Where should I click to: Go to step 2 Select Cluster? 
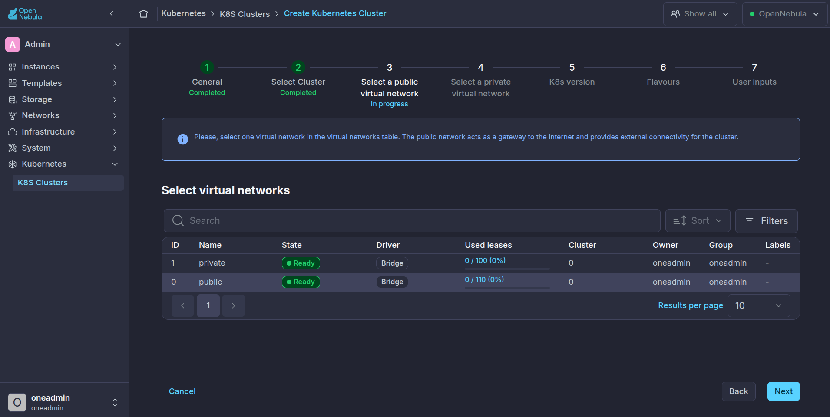(298, 79)
